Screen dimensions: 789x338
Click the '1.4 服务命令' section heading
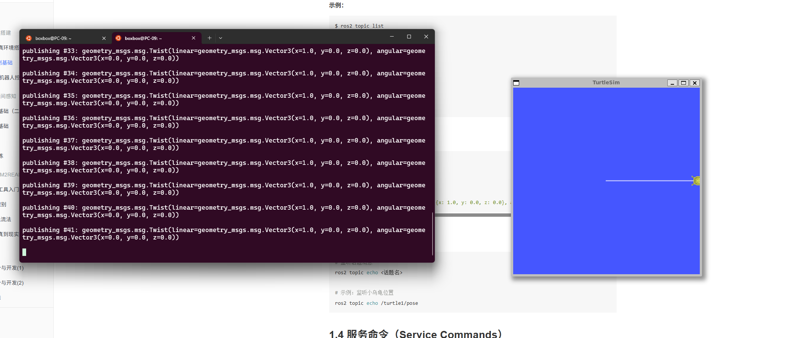[x=415, y=334]
